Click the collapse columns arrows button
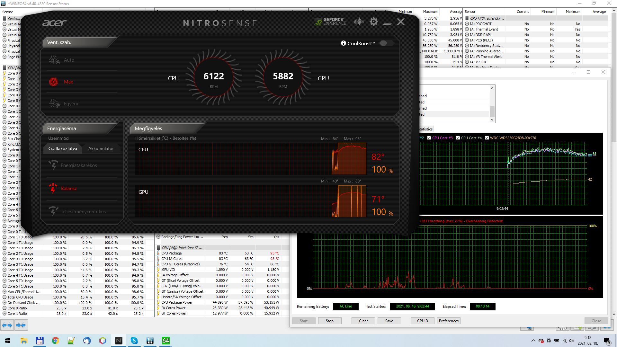Image resolution: width=617 pixels, height=347 pixels. point(21,325)
